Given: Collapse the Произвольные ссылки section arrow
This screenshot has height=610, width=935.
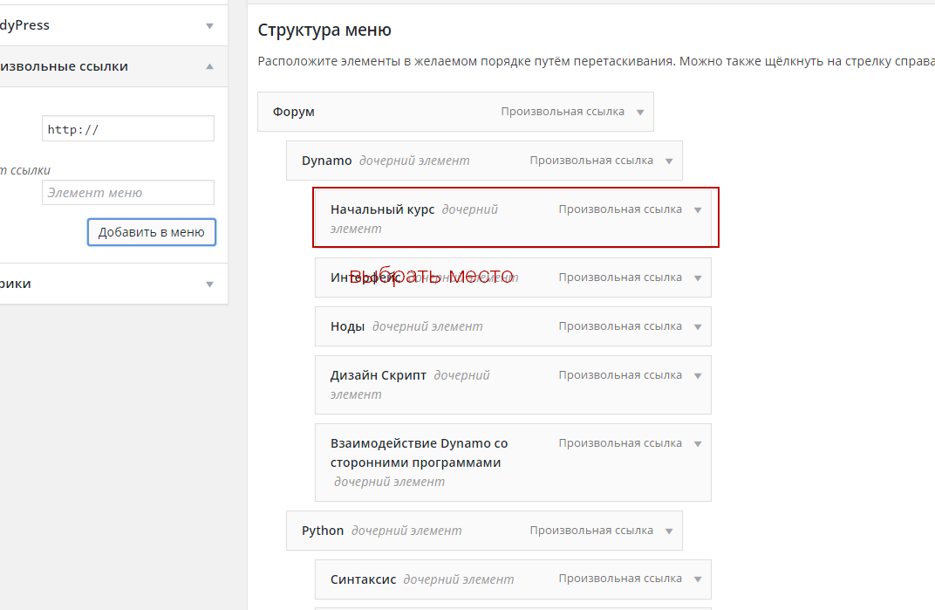Looking at the screenshot, I should 209,66.
